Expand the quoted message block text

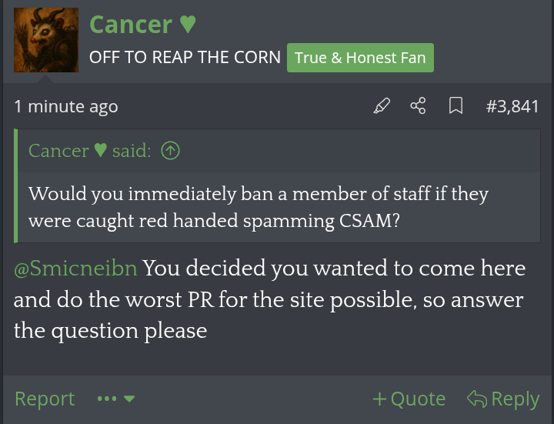(x=259, y=206)
